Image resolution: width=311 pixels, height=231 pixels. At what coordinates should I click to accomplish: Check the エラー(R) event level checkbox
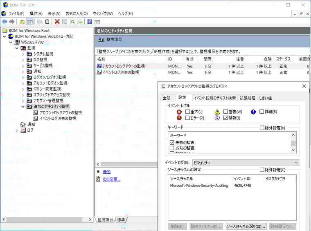tap(187, 118)
